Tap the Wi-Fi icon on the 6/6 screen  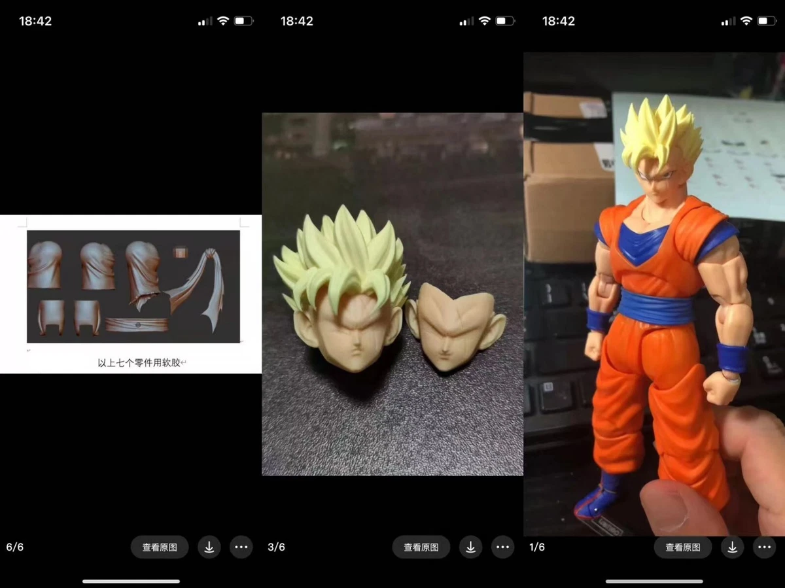tap(223, 21)
